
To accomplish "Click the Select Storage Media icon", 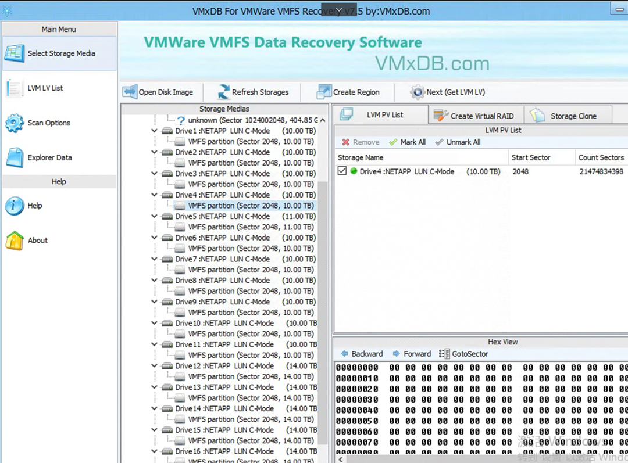I will [15, 53].
